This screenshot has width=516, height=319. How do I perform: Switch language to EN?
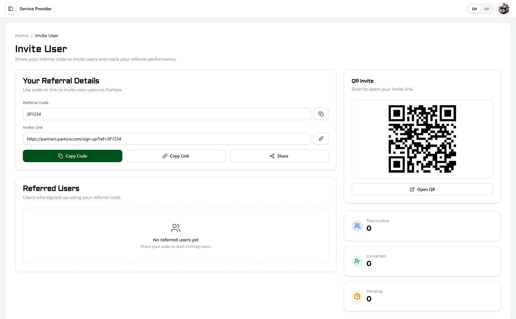(x=474, y=9)
